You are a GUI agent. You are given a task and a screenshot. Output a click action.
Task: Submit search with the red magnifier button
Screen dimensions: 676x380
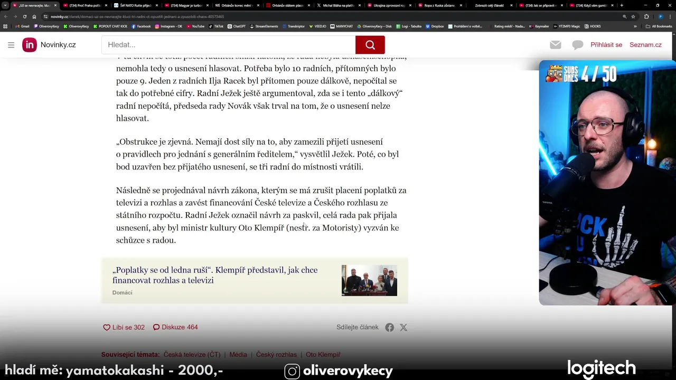370,45
